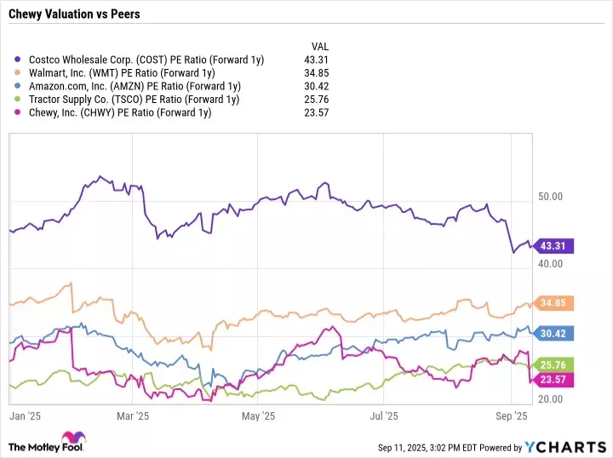Viewport: 613px width, 458px height.
Task: Click the green Tractor Supply legend dot
Action: click(20, 99)
